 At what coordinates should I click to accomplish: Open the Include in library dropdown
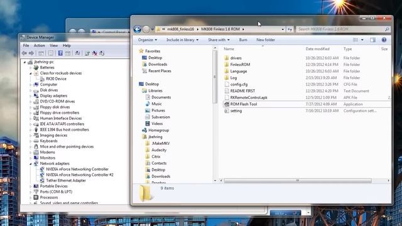pyautogui.click(x=182, y=40)
